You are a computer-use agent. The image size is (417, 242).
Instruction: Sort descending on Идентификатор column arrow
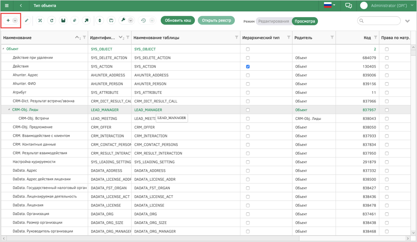(x=121, y=37)
